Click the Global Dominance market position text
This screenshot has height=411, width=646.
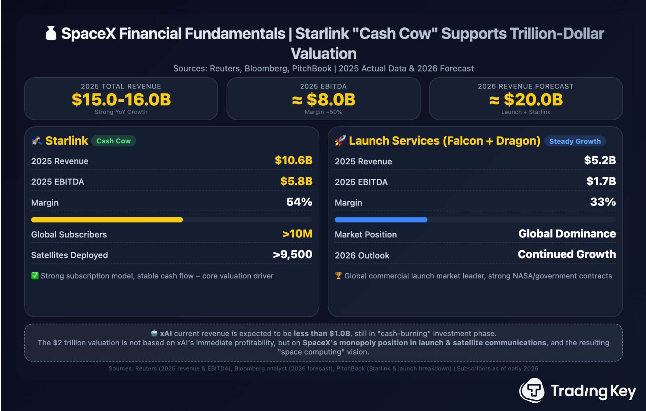click(x=567, y=234)
